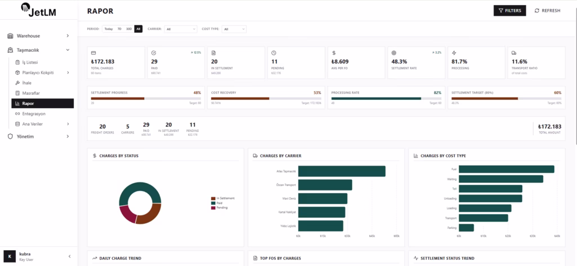
Task: Click the credit card icon above Total Charges
Action: click(x=94, y=52)
